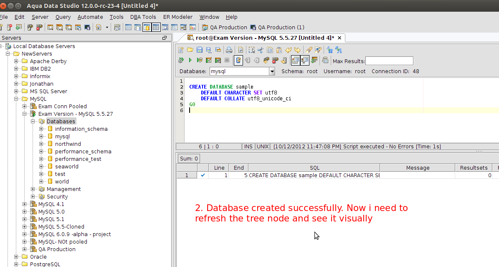Open the ER Modeler menu

177,17
